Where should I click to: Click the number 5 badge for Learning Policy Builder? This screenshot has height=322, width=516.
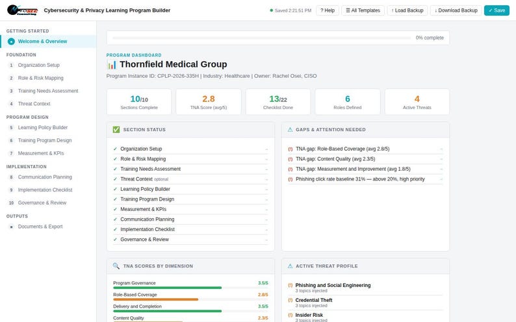click(11, 127)
